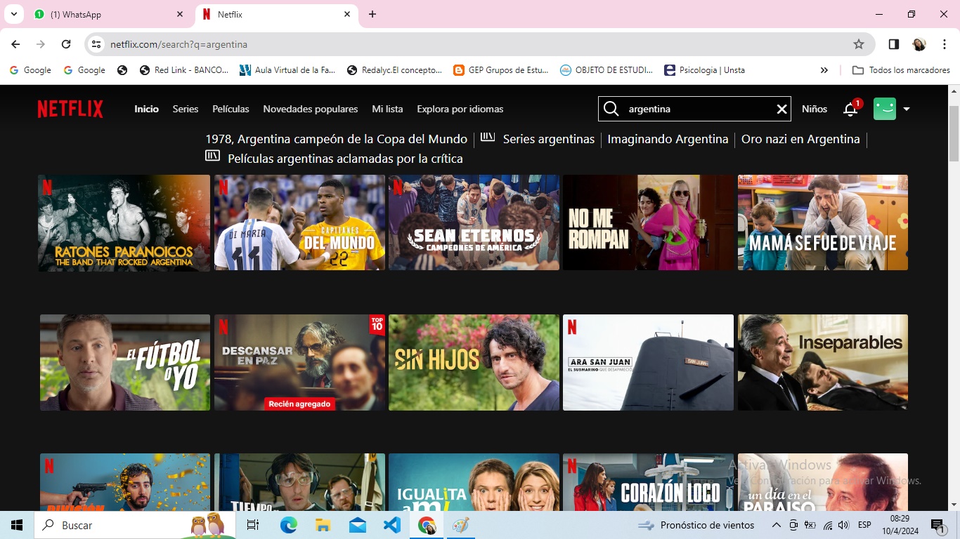Open the Chrome profile picture
Screen dimensions: 960x539
[x=919, y=44]
